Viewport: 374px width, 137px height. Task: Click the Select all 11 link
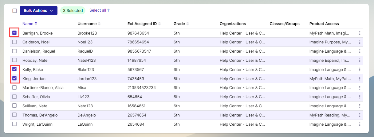pyautogui.click(x=100, y=10)
